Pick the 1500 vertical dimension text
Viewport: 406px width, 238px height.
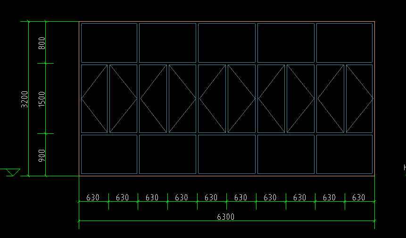(41, 99)
